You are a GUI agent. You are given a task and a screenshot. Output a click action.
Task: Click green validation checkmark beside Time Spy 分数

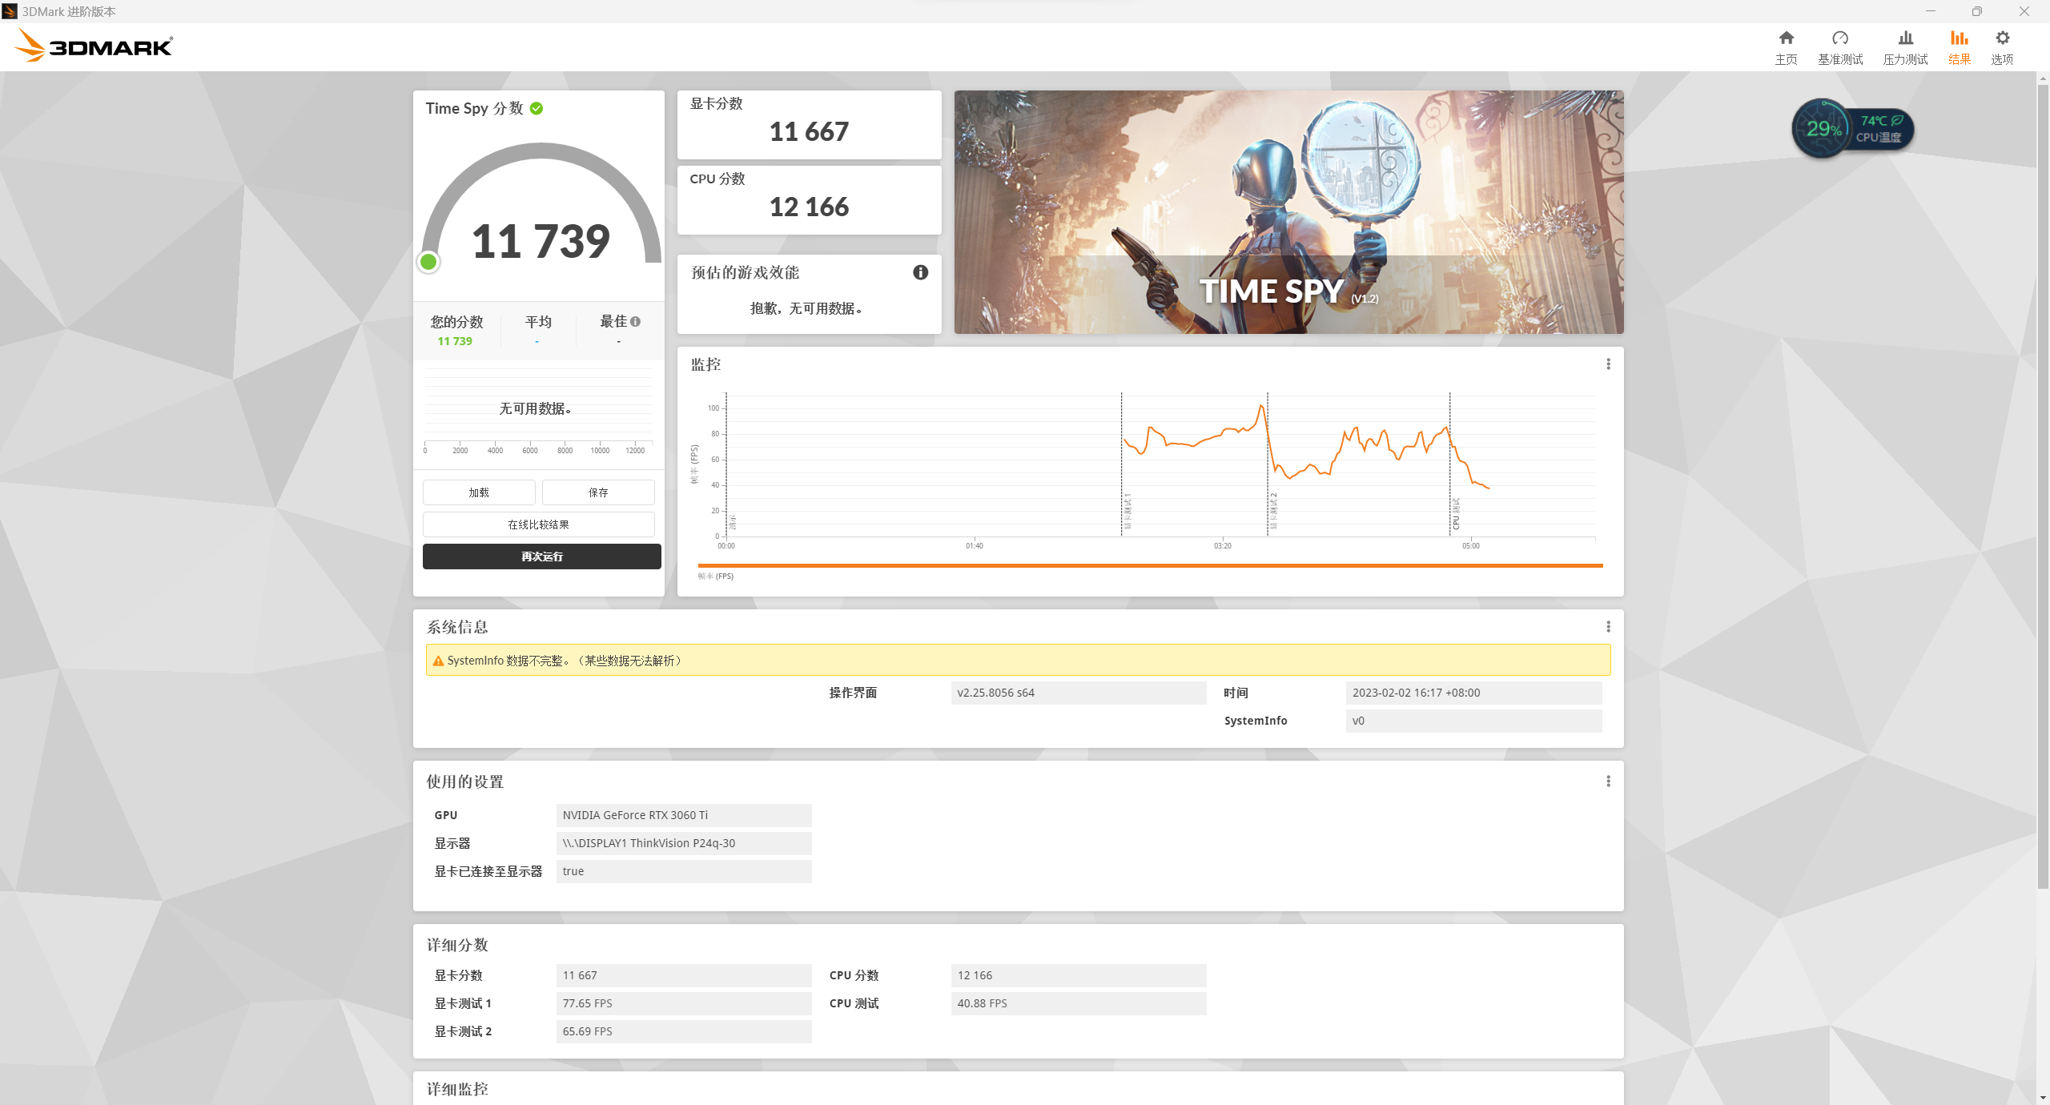point(537,109)
